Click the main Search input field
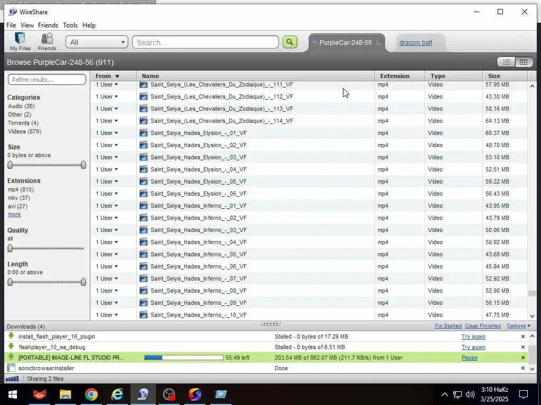Viewport: 541px width, 405px height. [x=206, y=42]
